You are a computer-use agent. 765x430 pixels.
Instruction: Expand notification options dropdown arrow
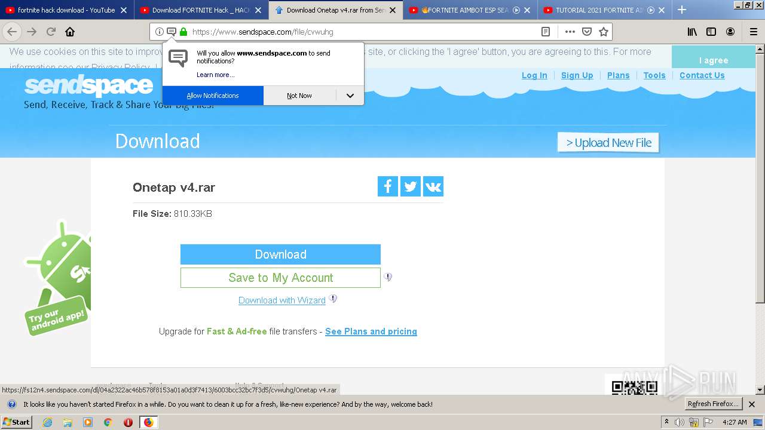coord(350,96)
